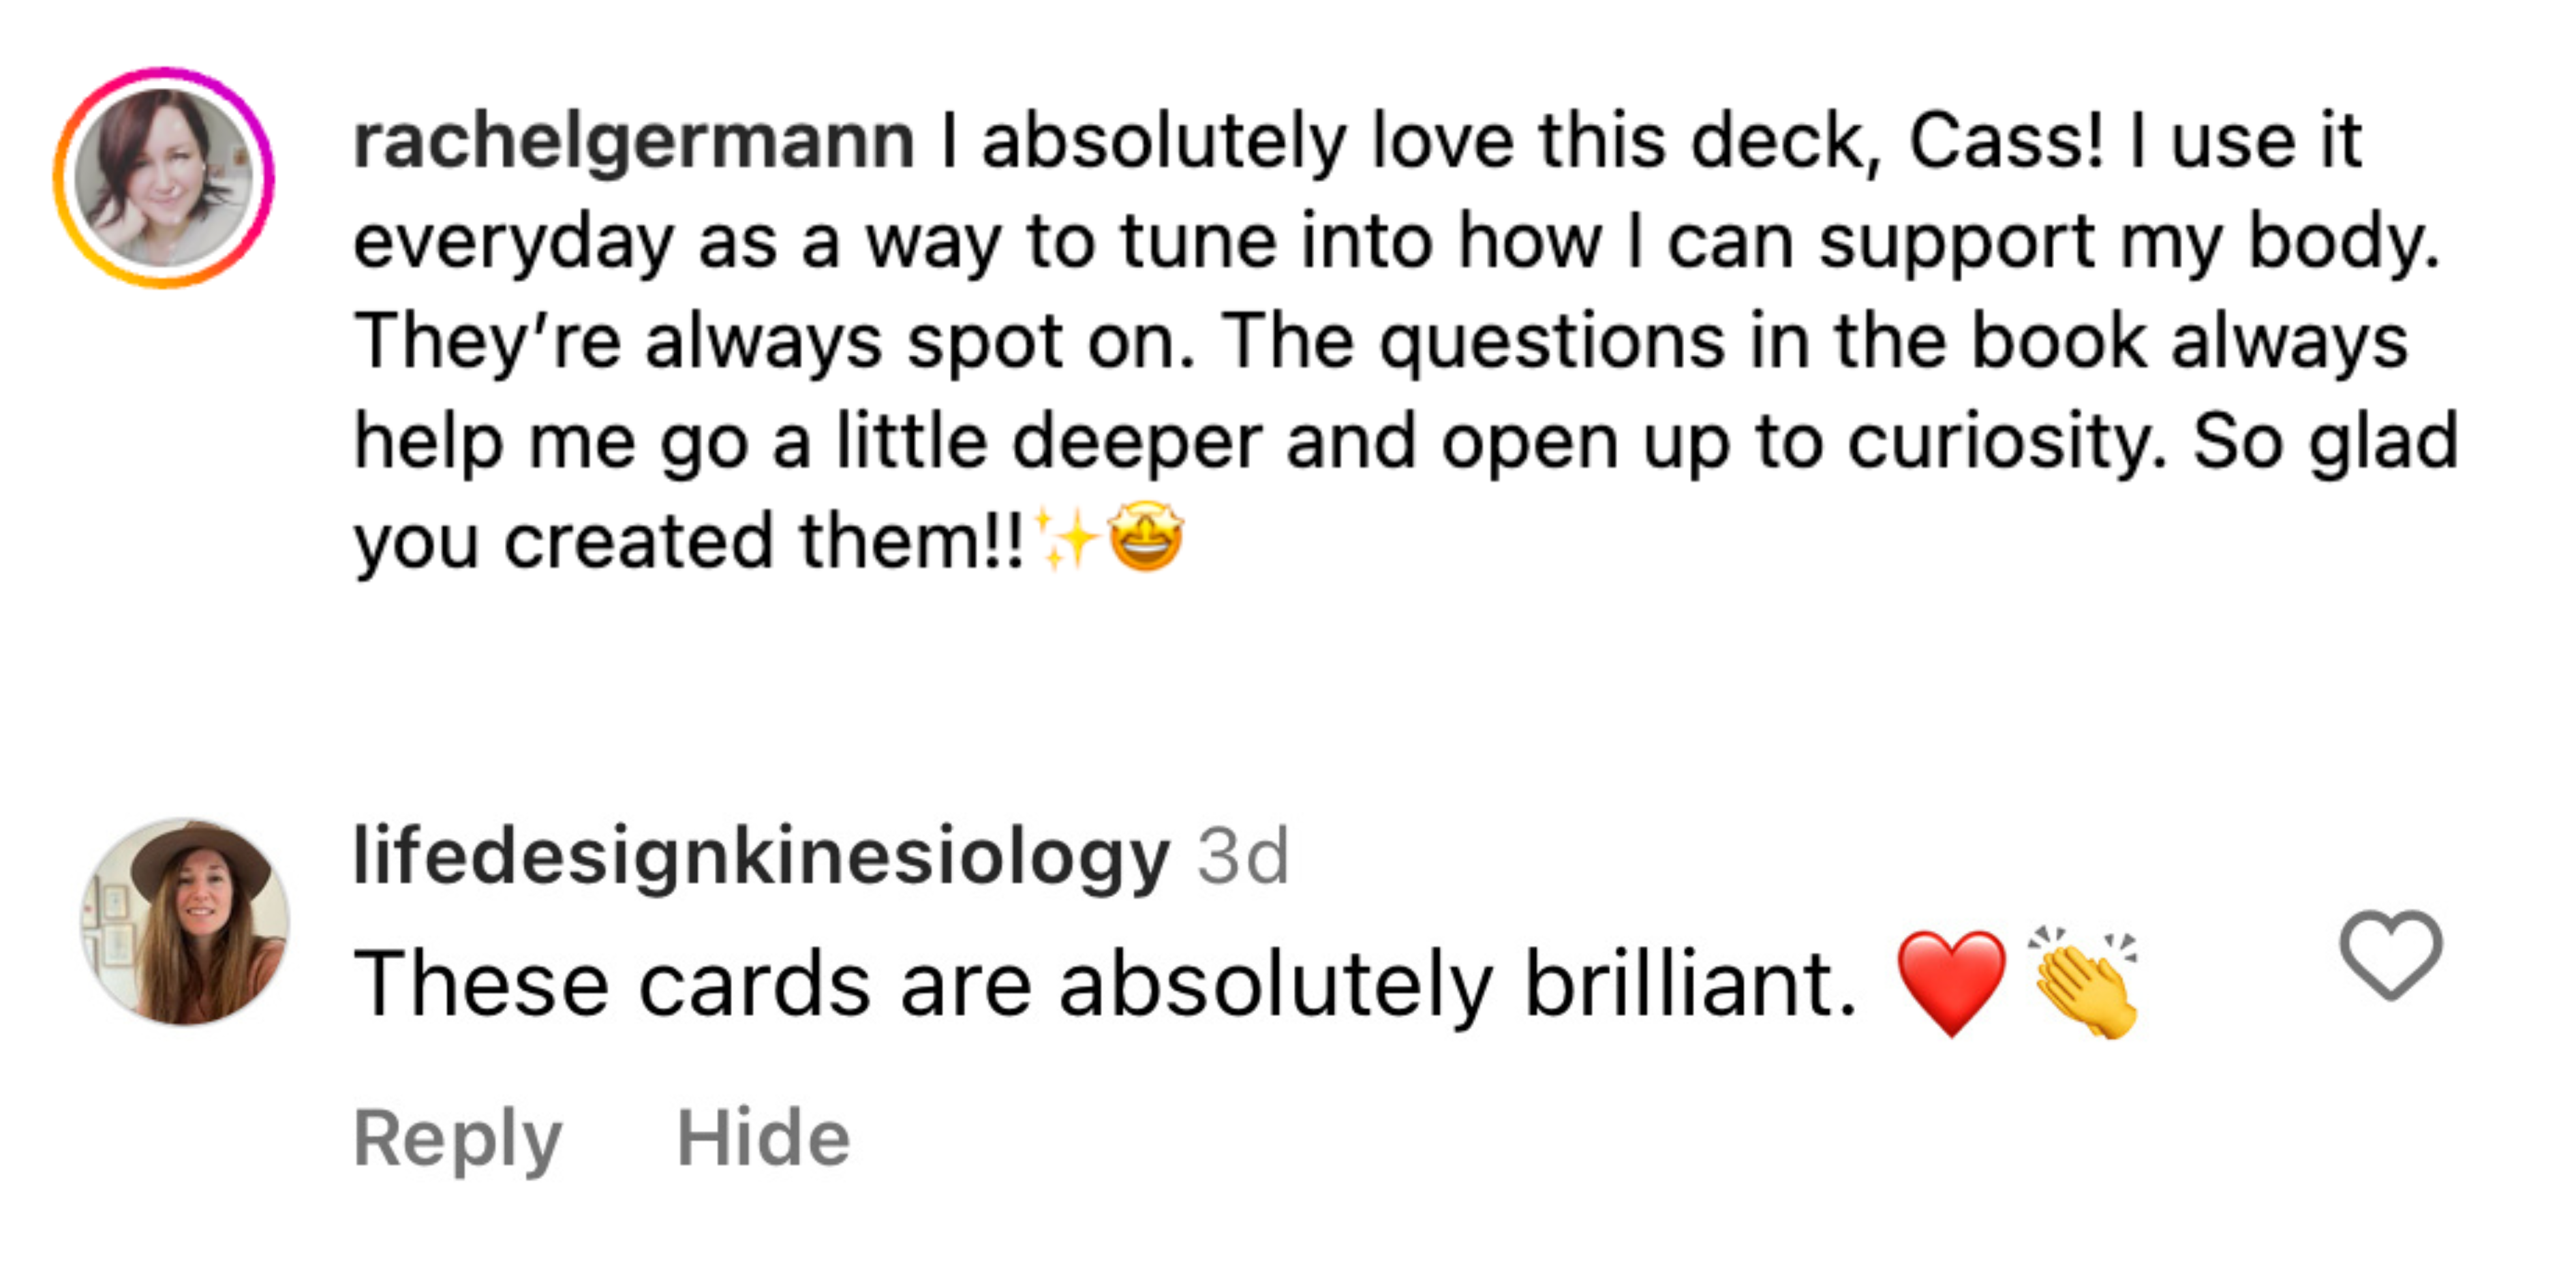Image resolution: width=2576 pixels, height=1288 pixels.
Task: Click the sparkles emoji
Action: pyautogui.click(x=1066, y=538)
